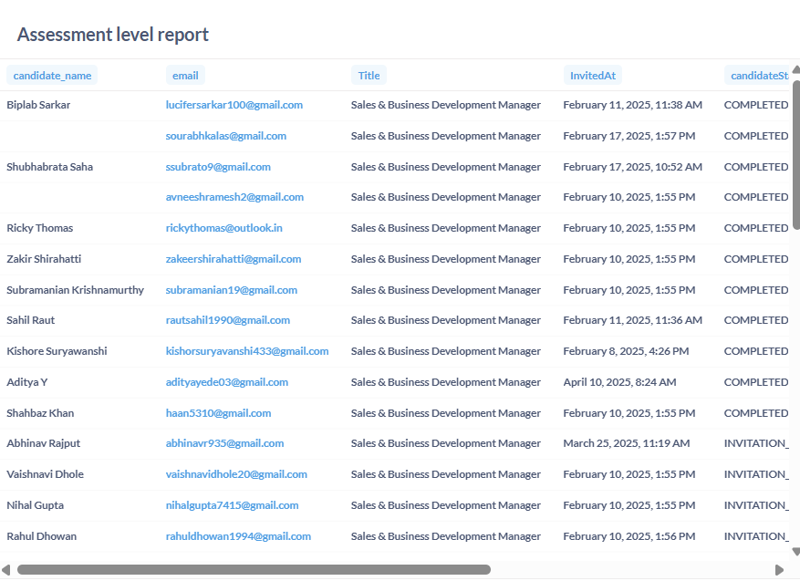
Task: Sort by Title column header
Action: pos(369,76)
